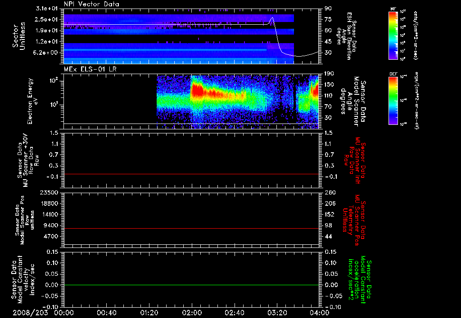Click the "110" scanner angle tick value
This screenshot has height=318, width=461.
pos(330,96)
